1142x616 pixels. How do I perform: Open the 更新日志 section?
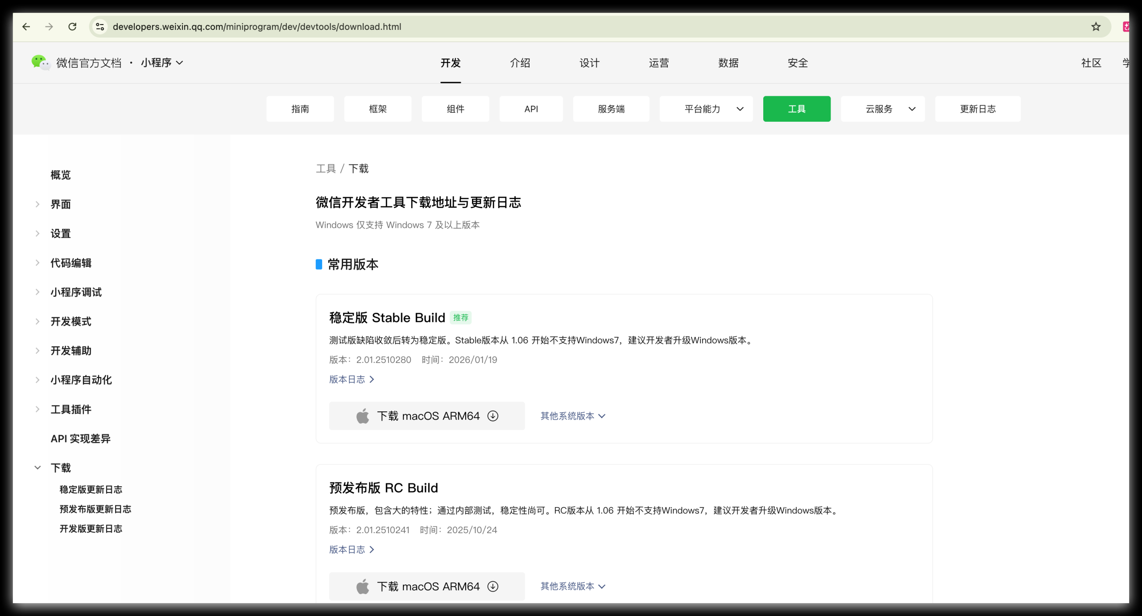[x=978, y=109]
